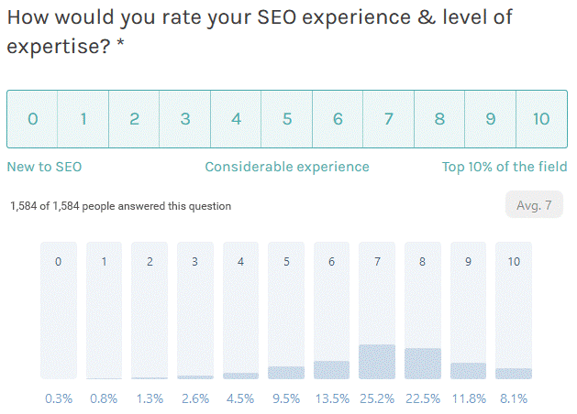Pick rating 10 on the scale

541,119
